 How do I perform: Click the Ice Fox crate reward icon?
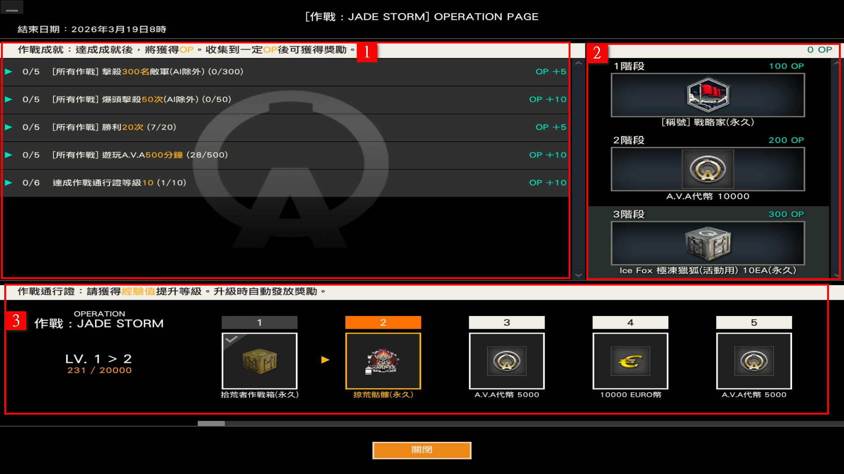[708, 243]
